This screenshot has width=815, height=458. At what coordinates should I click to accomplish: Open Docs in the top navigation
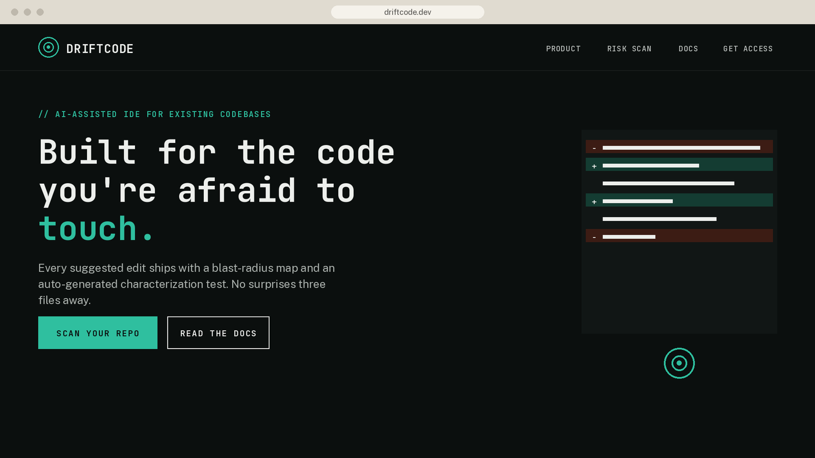coord(688,49)
